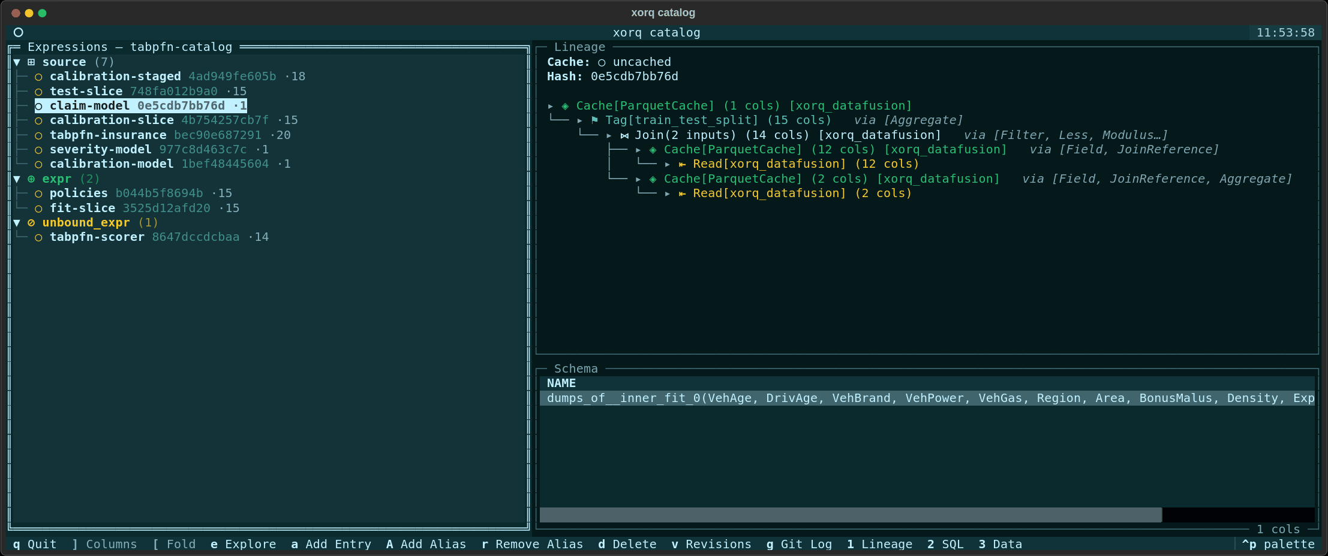Select the calibration-model entry
The width and height of the screenshot is (1328, 556).
pyautogui.click(x=163, y=164)
